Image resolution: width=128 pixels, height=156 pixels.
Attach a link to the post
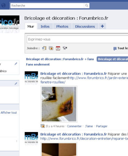point(44,48)
